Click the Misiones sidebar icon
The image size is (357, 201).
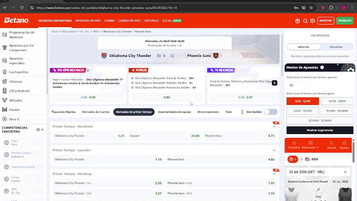(4, 82)
